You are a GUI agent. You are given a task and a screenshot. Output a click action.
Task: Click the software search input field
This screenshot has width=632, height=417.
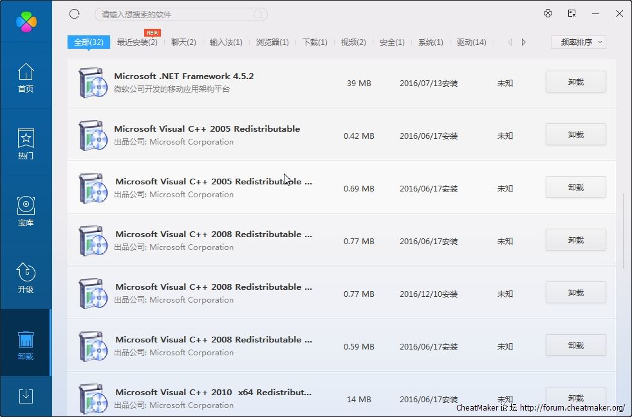[x=174, y=14]
